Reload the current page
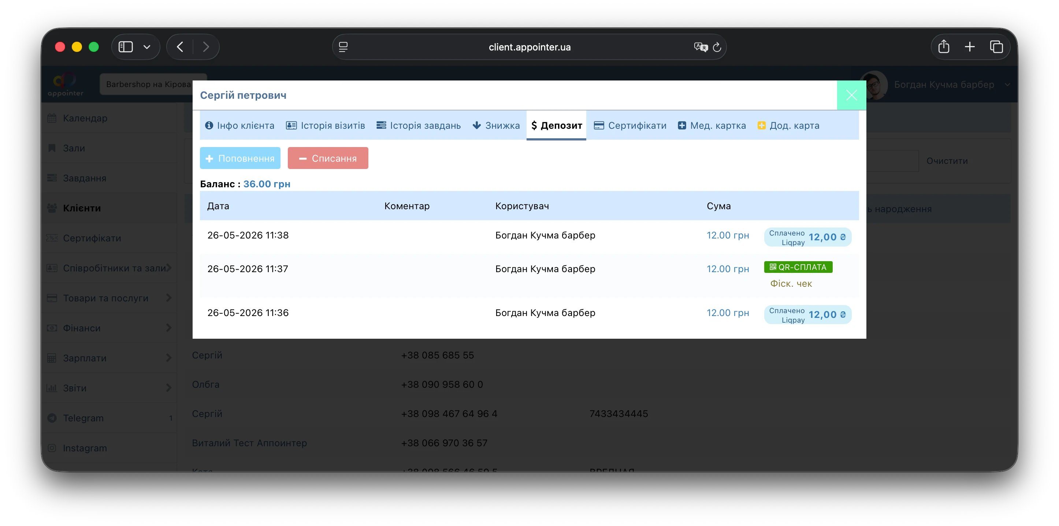 [717, 47]
